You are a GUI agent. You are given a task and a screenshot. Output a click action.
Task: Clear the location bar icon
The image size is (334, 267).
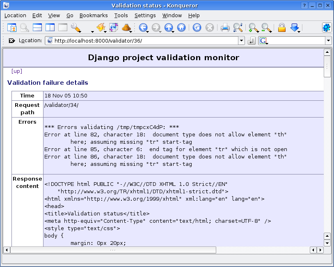[12, 41]
